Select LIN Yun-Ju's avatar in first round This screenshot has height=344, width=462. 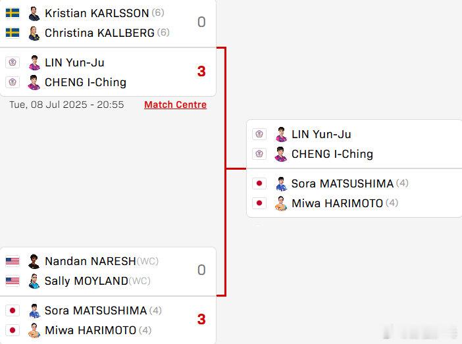click(x=34, y=62)
